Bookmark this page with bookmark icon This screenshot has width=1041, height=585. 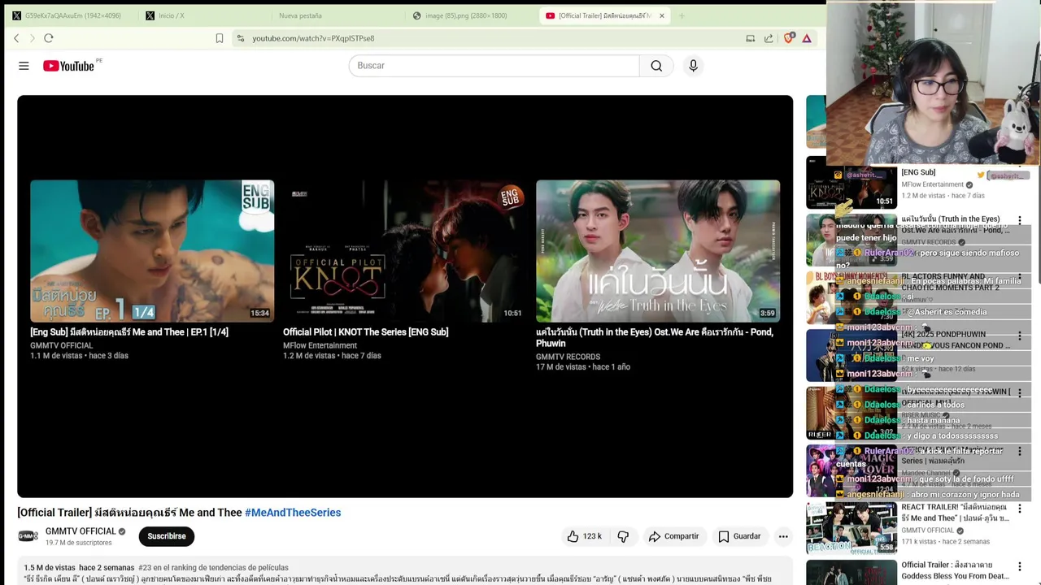[x=220, y=38]
